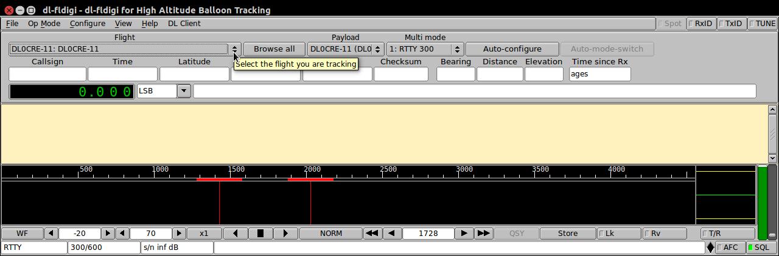Click the 0.000 frequency display
779x256 pixels.
point(72,92)
